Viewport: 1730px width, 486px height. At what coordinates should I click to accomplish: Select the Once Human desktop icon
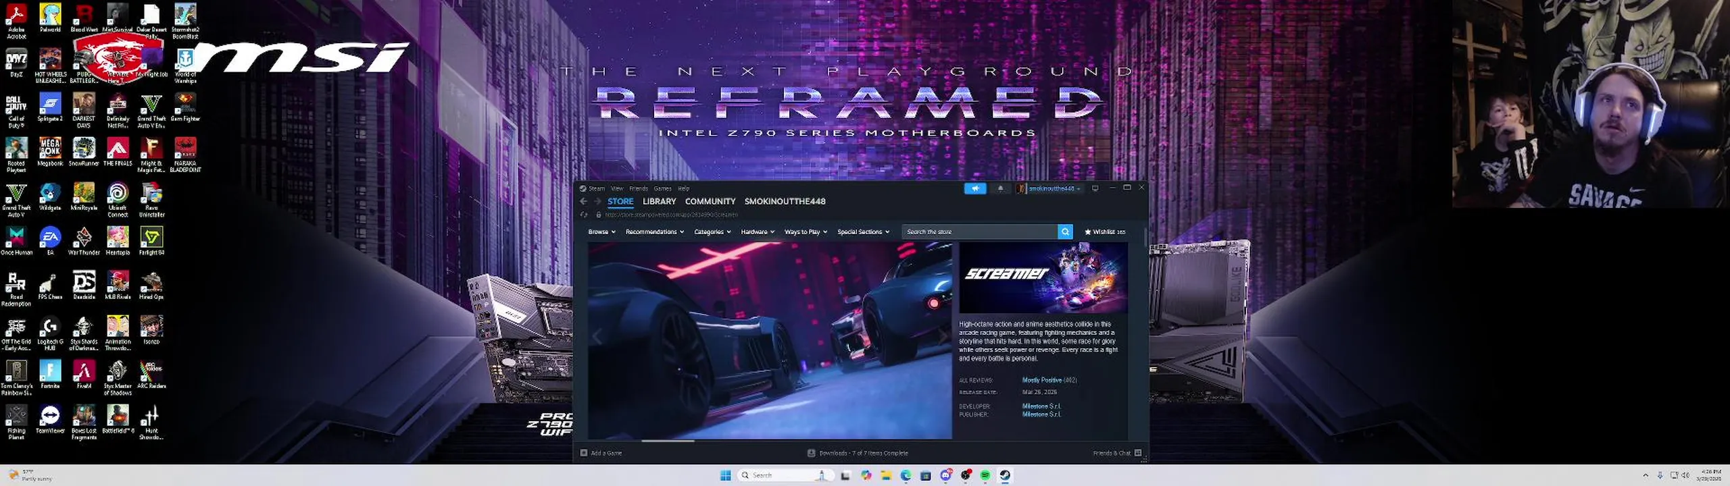pyautogui.click(x=16, y=240)
